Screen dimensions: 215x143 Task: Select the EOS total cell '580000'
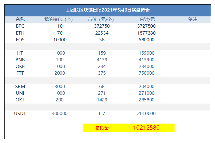(x=147, y=40)
